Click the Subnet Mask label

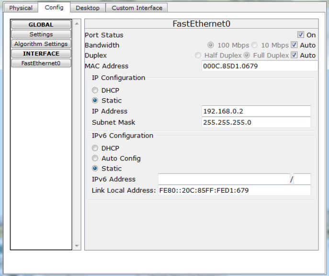coord(113,122)
